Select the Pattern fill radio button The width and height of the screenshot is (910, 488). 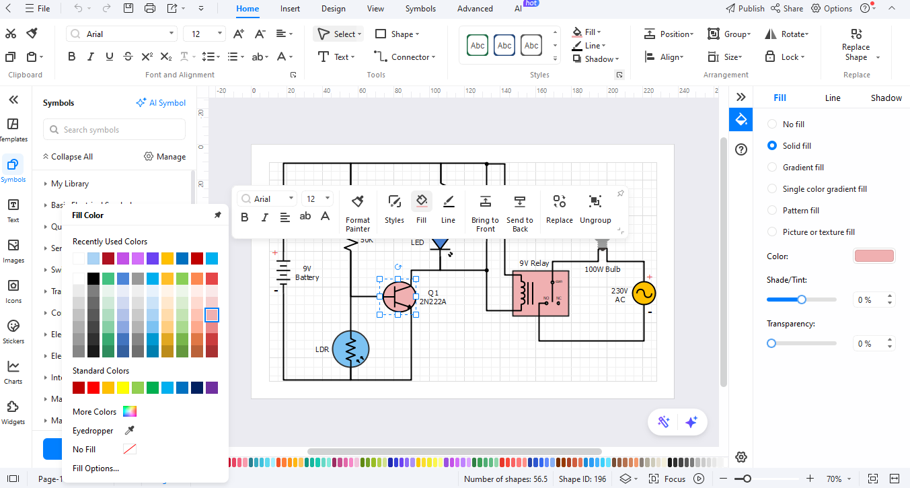coord(771,210)
